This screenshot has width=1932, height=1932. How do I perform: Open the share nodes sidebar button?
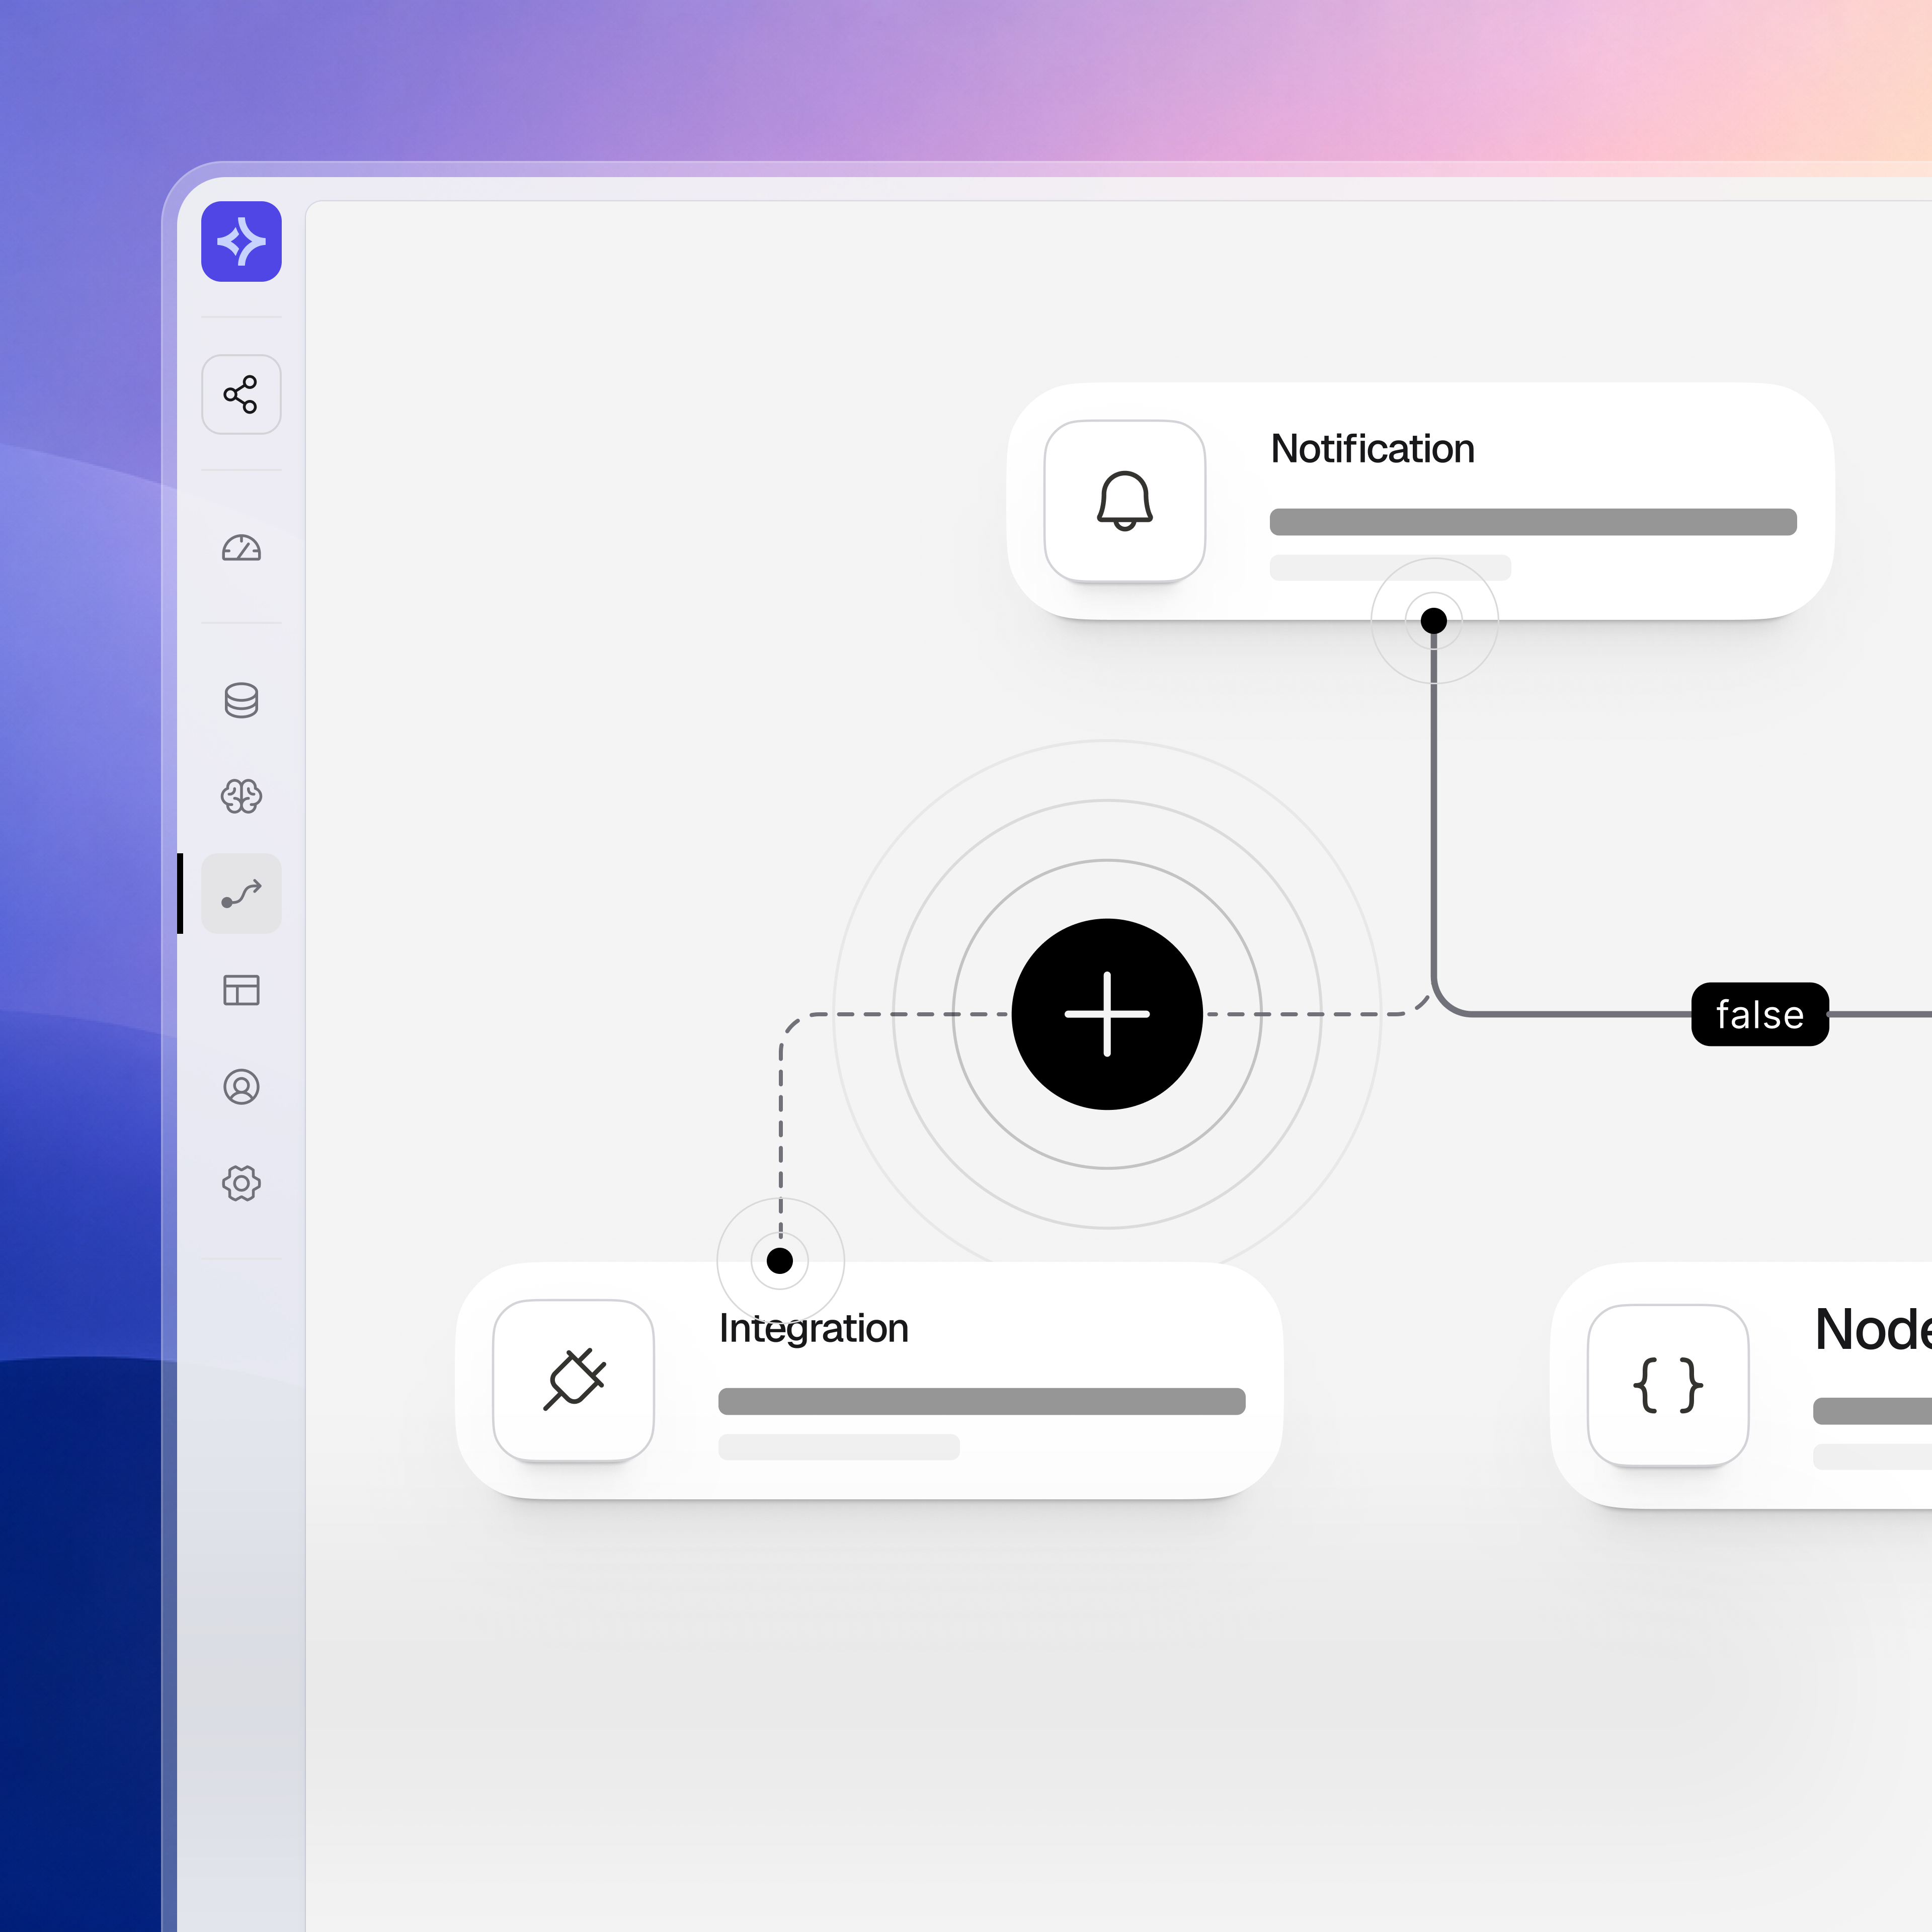(241, 394)
